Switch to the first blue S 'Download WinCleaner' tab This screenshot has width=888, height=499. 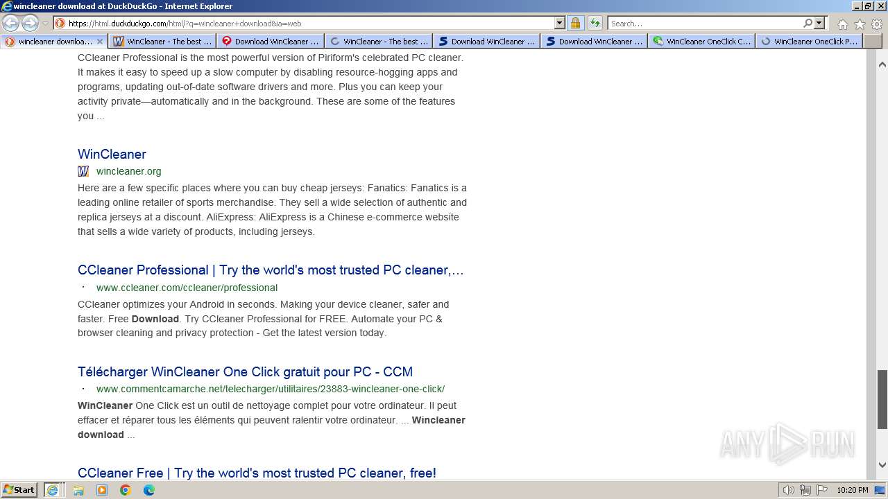click(x=487, y=41)
